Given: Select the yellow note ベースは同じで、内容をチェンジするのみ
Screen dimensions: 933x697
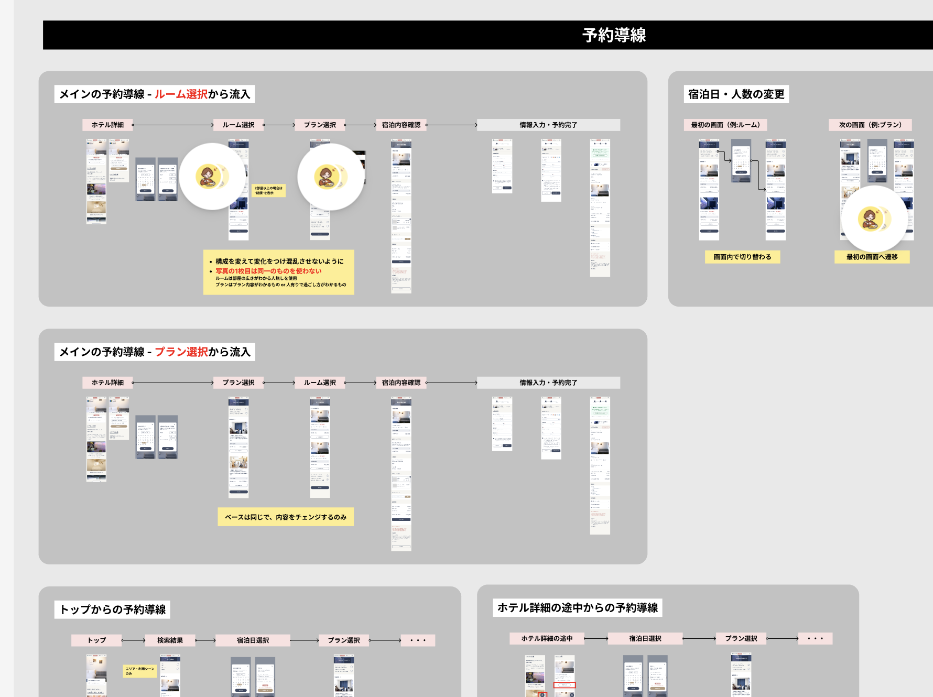Looking at the screenshot, I should point(286,517).
